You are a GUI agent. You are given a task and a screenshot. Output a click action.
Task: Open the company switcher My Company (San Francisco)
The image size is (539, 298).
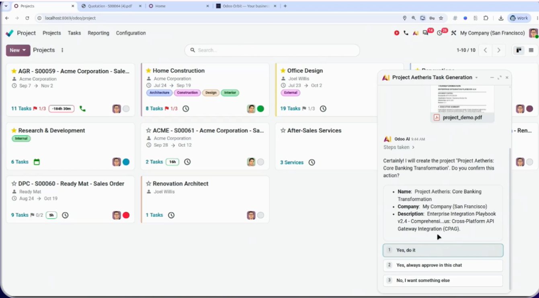(x=492, y=33)
